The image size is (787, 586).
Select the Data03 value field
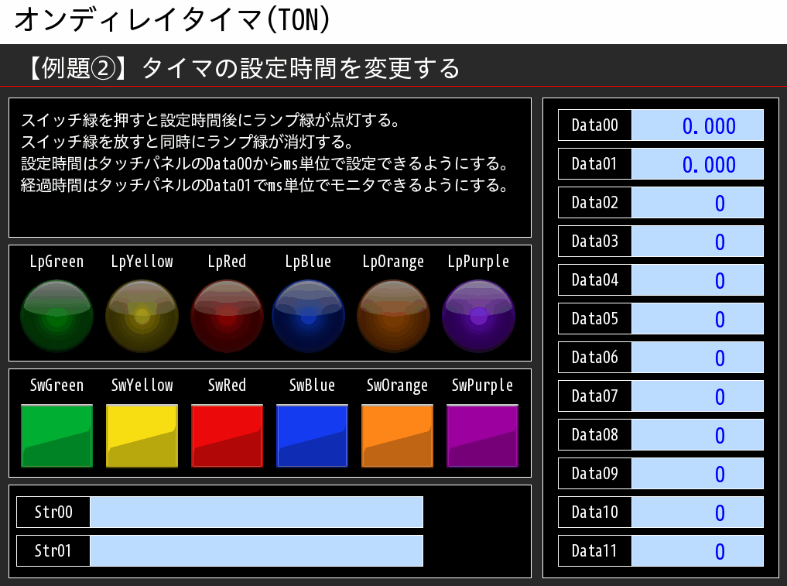[x=697, y=241]
